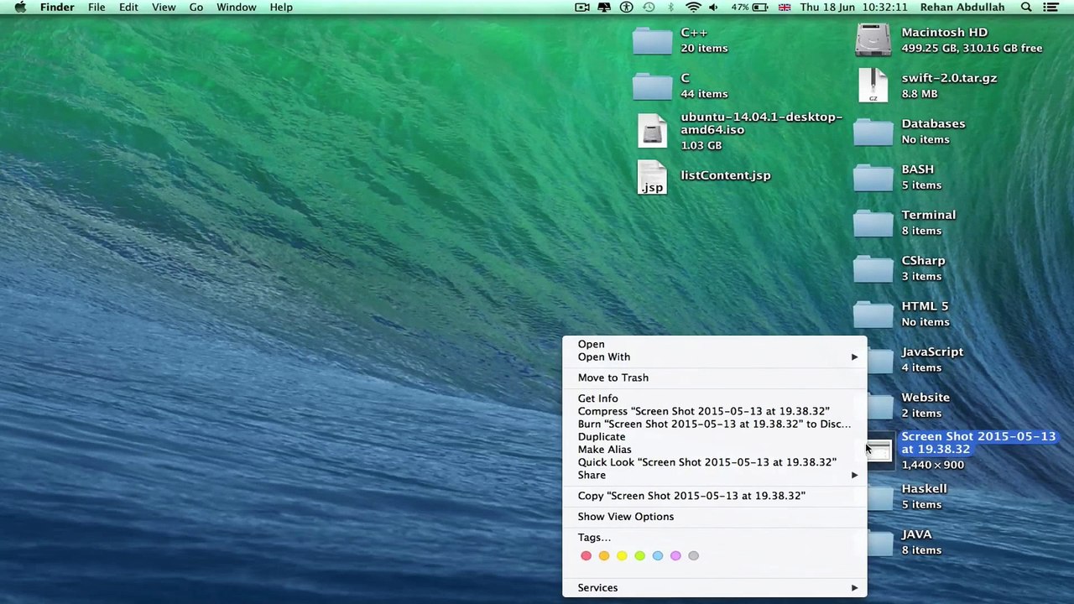Select the Databases folder icon

[x=873, y=132]
